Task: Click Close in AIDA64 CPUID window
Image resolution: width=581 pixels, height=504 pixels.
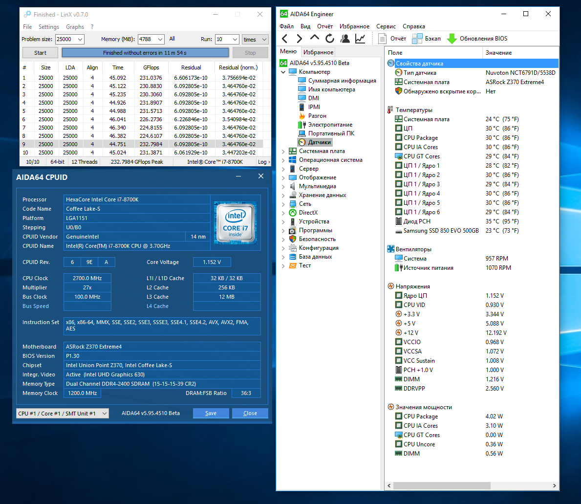Action: 250,413
